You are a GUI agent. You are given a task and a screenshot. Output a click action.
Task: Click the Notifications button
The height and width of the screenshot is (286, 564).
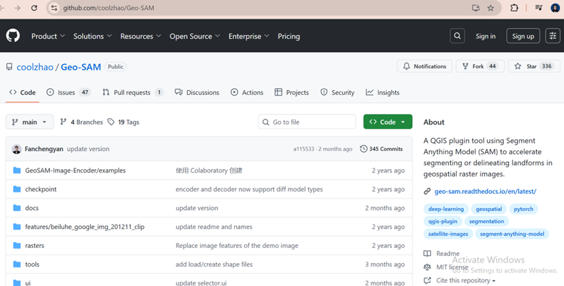point(424,66)
